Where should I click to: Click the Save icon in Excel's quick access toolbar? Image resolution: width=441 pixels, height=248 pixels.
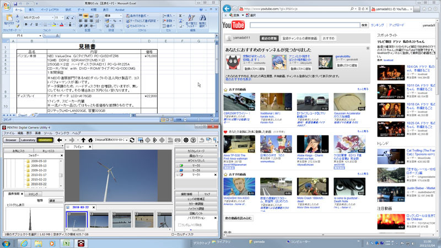click(x=15, y=4)
